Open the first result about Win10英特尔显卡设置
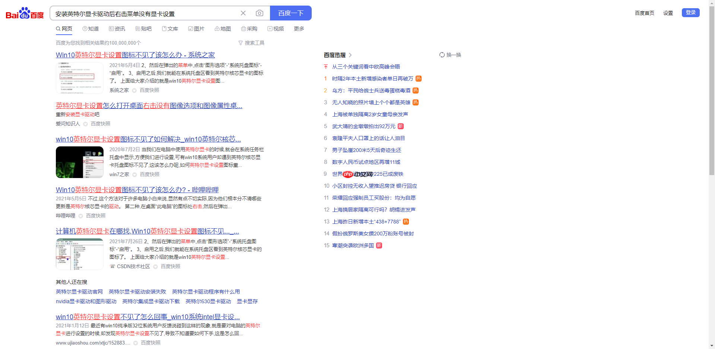Screen dimensions: 715x349 point(135,55)
